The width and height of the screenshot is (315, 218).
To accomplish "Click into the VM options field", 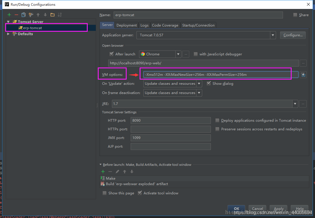I will tap(221, 75).
